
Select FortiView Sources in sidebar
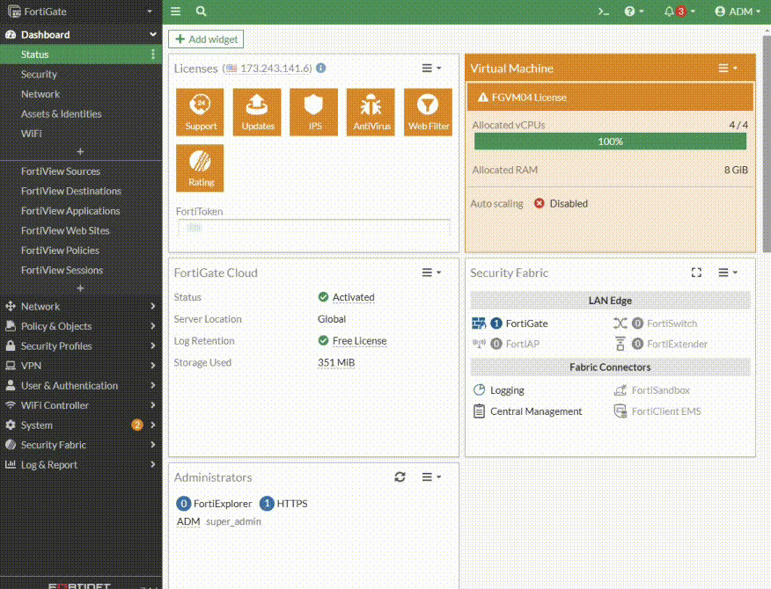(x=61, y=171)
